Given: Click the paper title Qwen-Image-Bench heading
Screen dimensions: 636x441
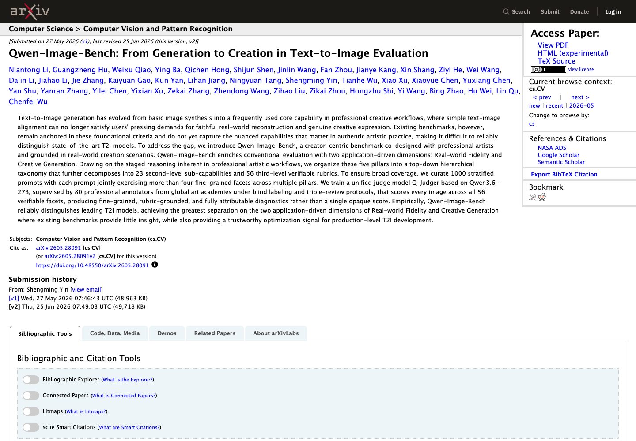Looking at the screenshot, I should coord(218,53).
